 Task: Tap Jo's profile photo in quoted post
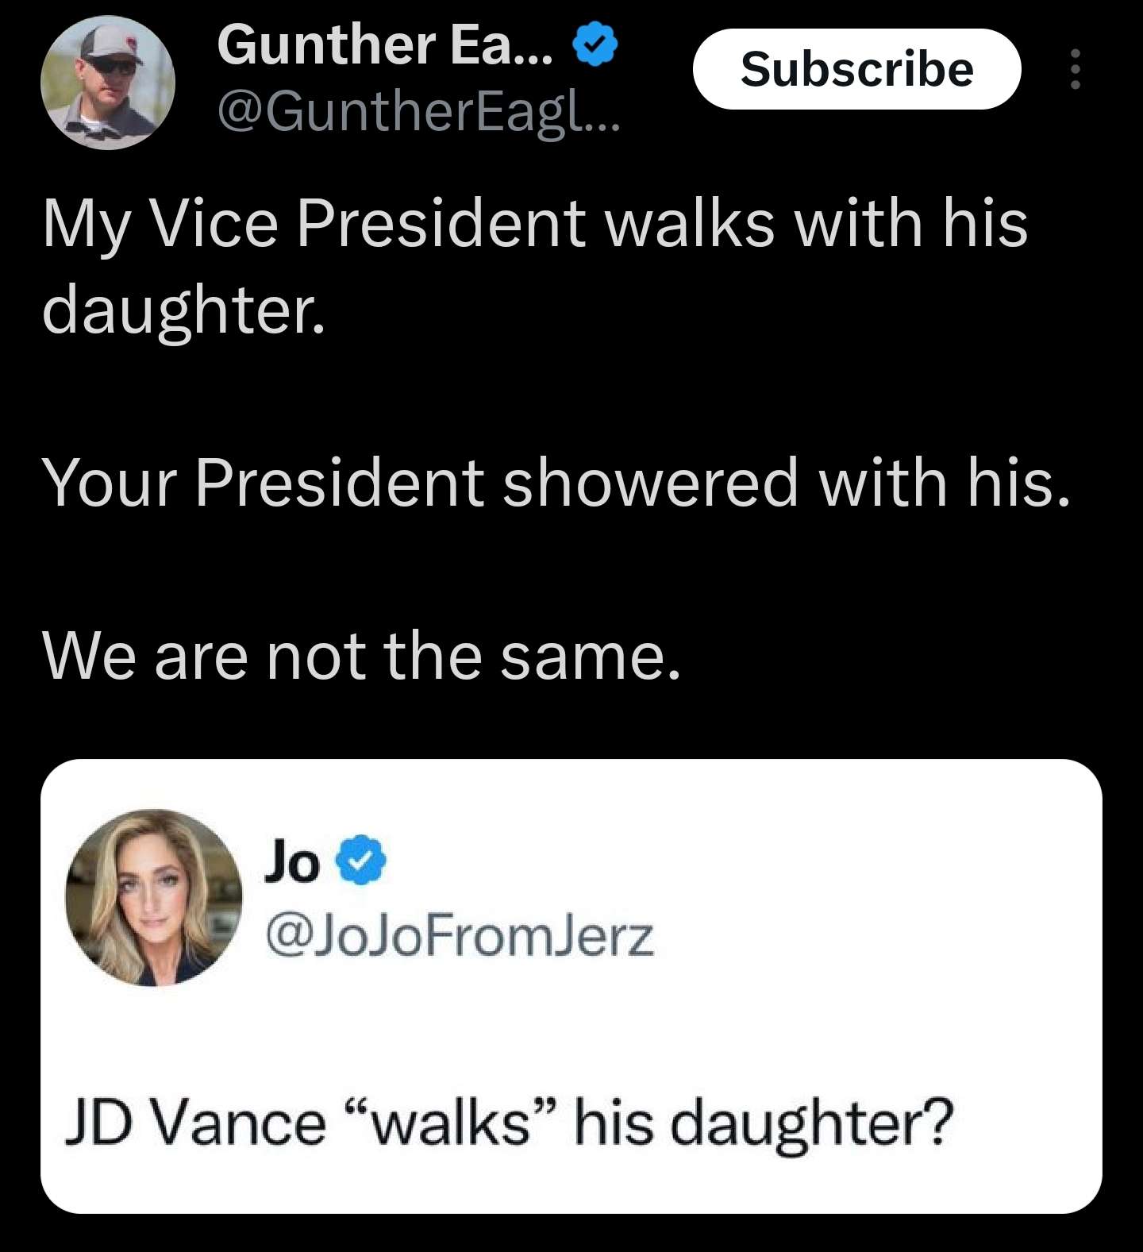click(x=153, y=897)
